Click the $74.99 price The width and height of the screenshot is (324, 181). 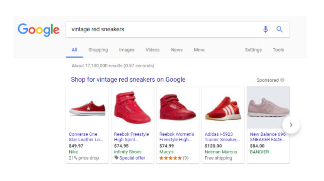coord(167,146)
